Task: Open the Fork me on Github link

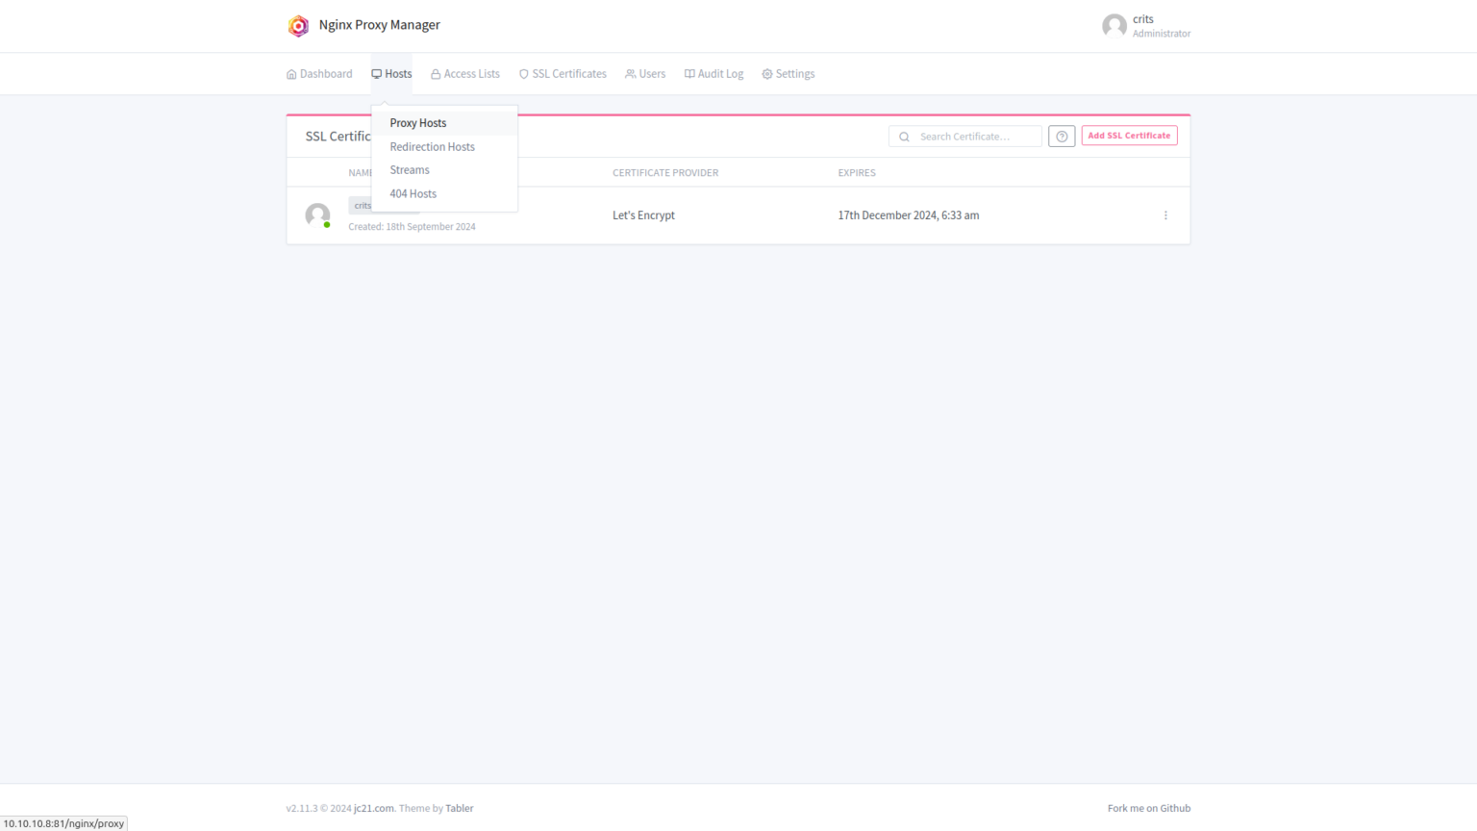Action: (x=1148, y=808)
